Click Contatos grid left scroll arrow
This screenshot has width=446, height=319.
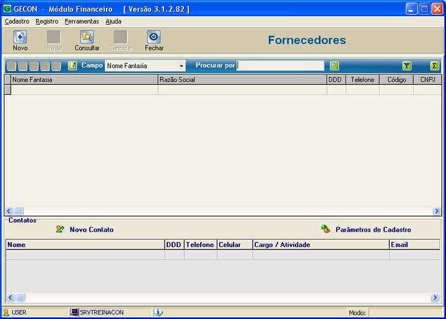coord(11,297)
